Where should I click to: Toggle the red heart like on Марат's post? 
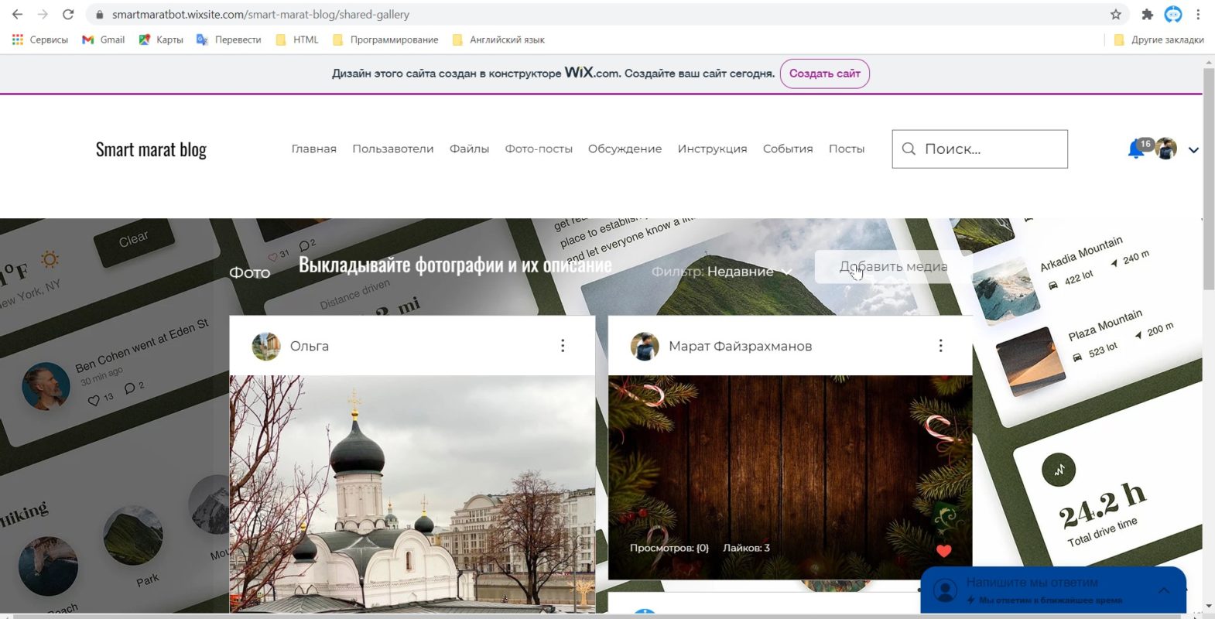coord(943,551)
